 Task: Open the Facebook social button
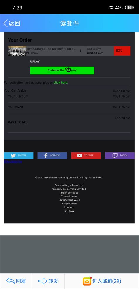[52, 156]
